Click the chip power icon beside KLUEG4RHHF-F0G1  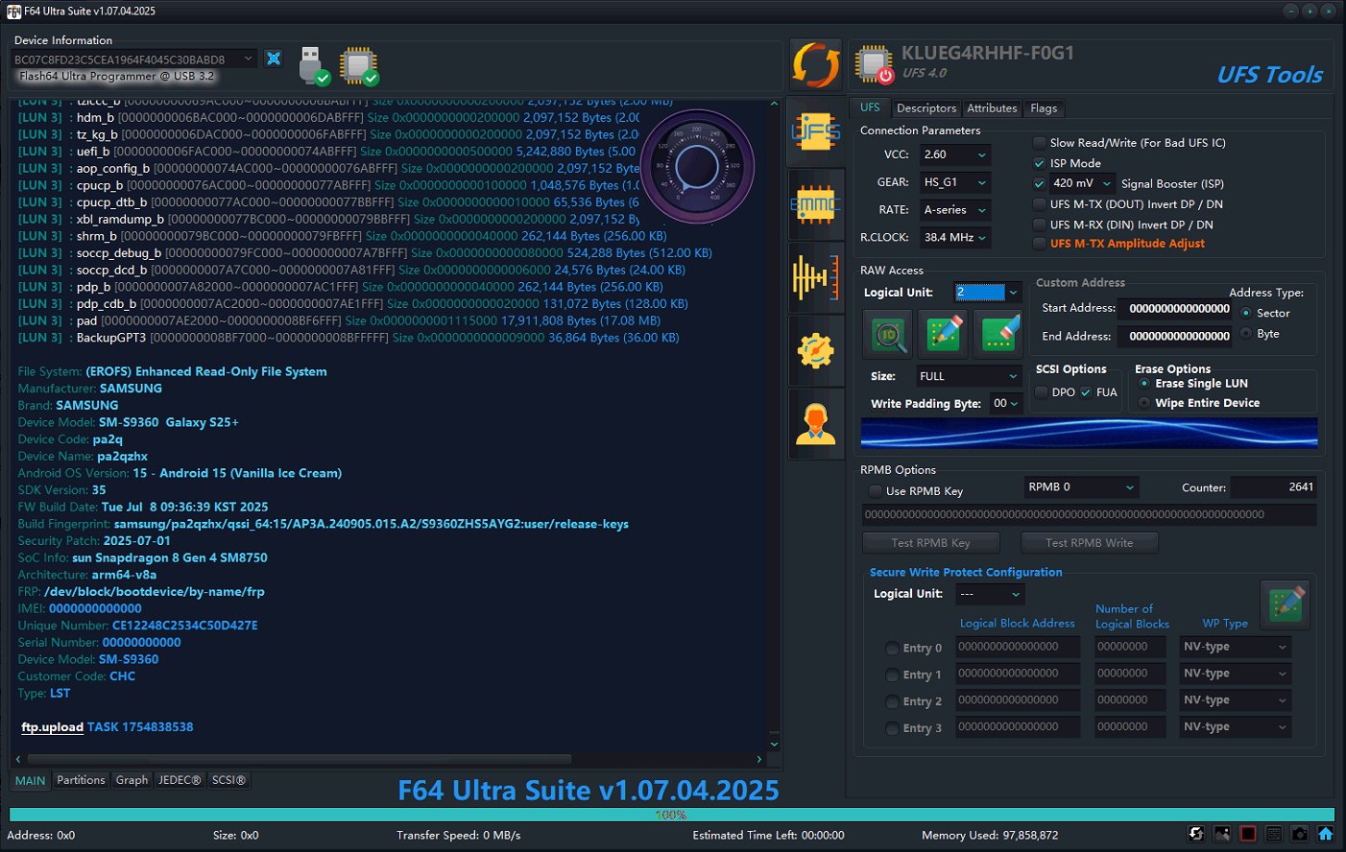tap(875, 64)
